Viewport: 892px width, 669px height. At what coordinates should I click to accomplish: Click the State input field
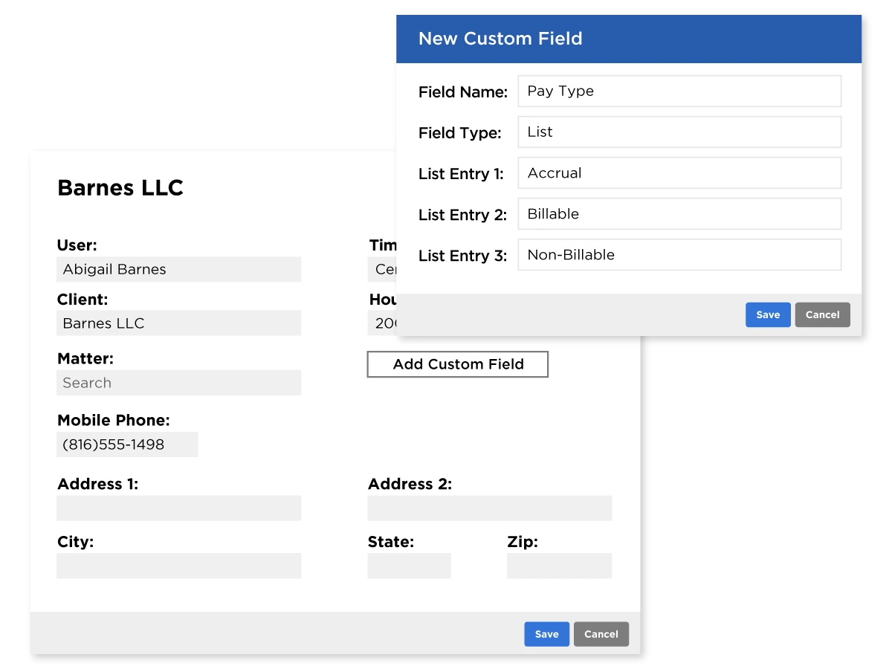(x=409, y=566)
